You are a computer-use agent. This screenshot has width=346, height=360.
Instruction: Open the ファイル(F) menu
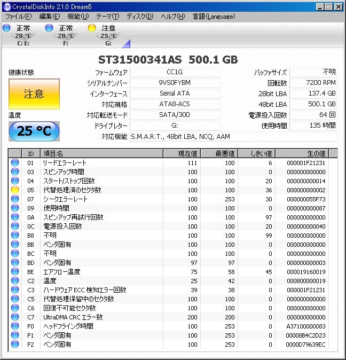18,17
